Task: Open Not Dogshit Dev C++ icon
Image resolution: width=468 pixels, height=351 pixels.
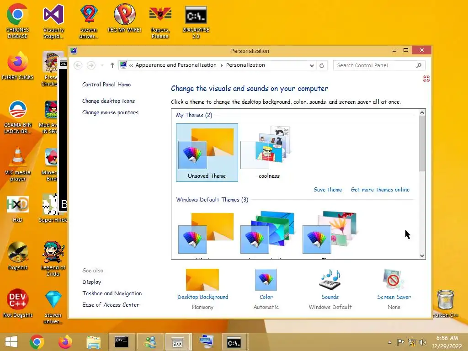Action: (x=17, y=303)
